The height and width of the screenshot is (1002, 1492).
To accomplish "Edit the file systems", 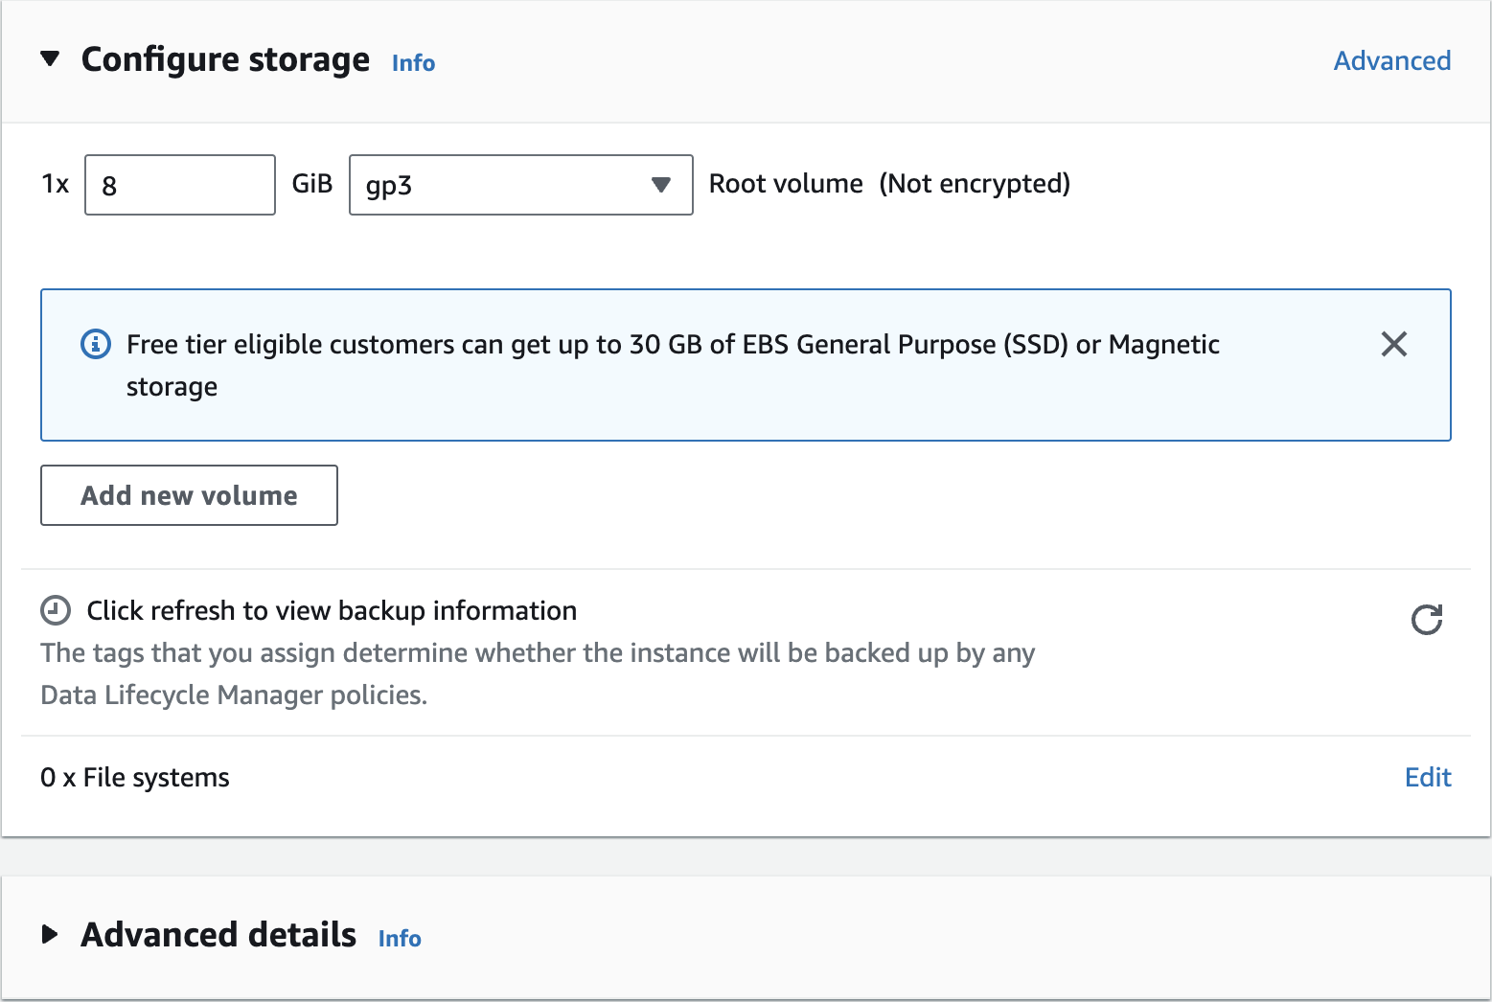I will pos(1427,778).
